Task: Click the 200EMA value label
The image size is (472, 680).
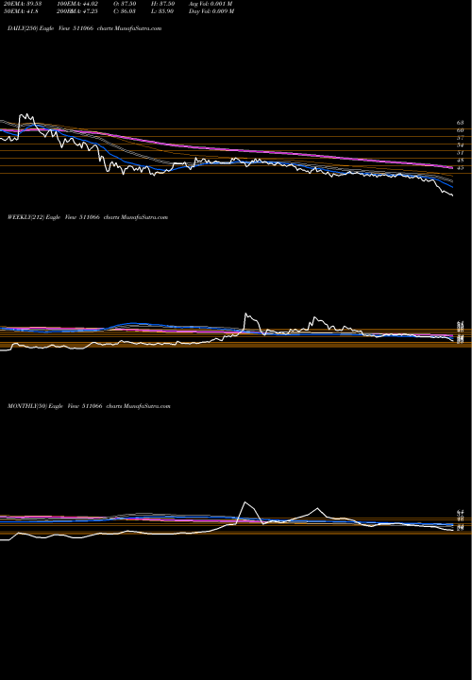Action: click(x=77, y=11)
